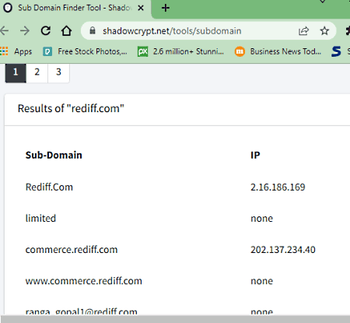Click the padlock site info icon
Screen dimensions: 350x323
click(93, 31)
